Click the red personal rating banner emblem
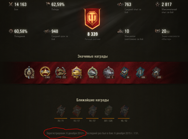This screenshot has width=188, height=139. coord(92,19)
